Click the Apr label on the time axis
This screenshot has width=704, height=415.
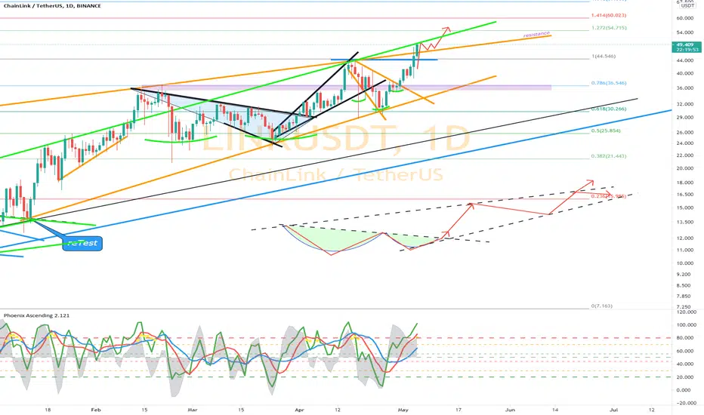[x=299, y=410]
